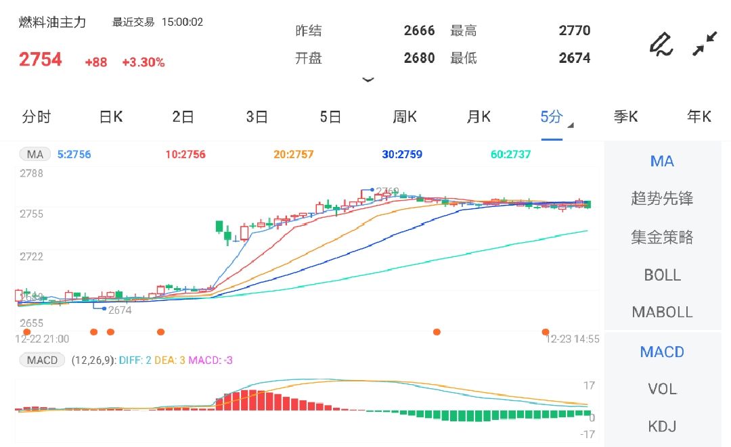This screenshot has width=731, height=447.
Task: Click the 最近交易 15:00:02 timestamp
Action: (x=158, y=22)
